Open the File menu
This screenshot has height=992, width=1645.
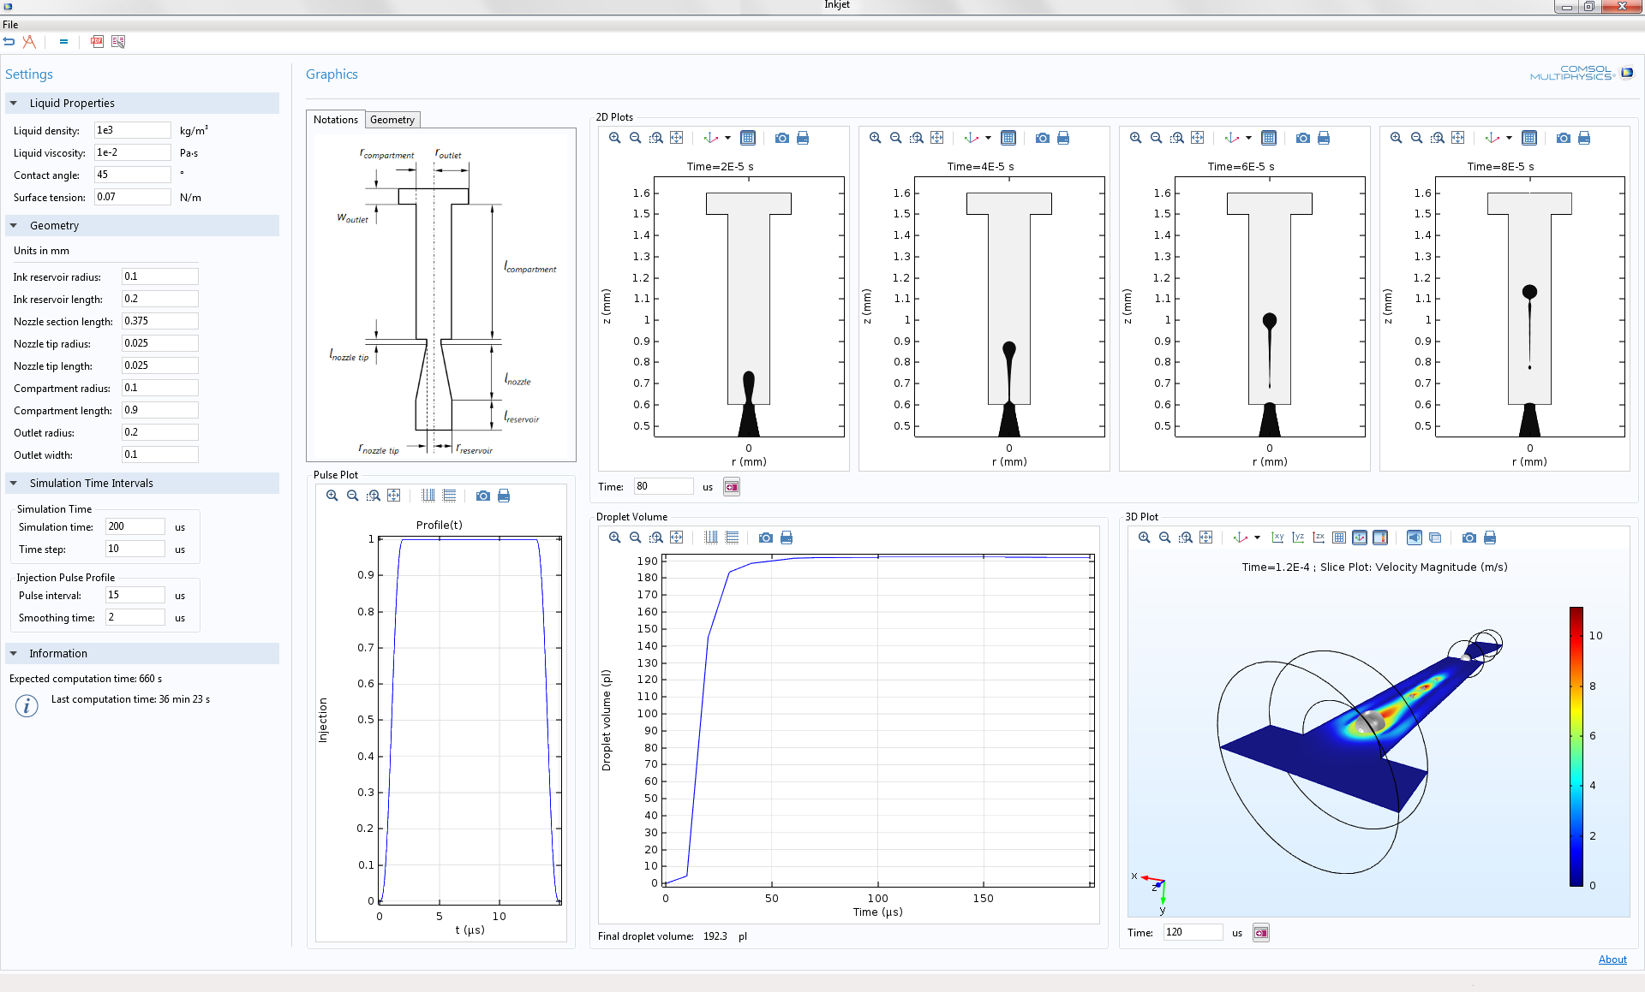pos(10,25)
